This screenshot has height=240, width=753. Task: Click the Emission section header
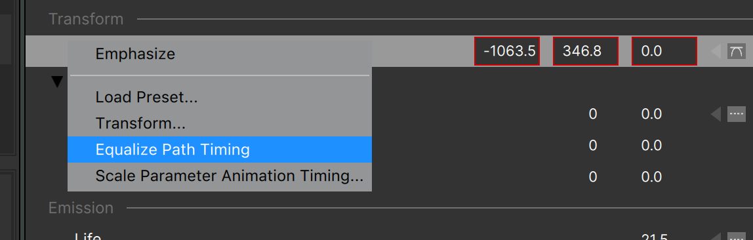tap(81, 208)
